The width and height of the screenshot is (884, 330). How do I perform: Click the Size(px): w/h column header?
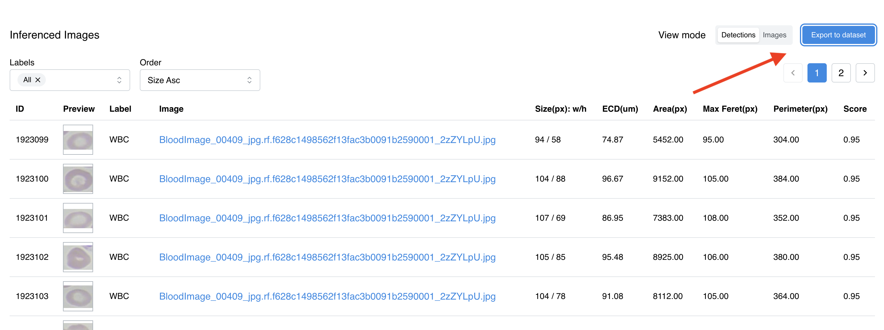click(x=560, y=109)
